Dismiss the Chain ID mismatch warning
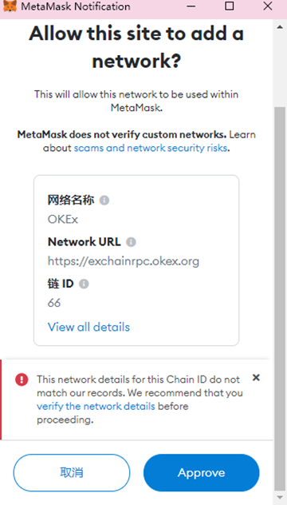The image size is (287, 505). tap(256, 377)
